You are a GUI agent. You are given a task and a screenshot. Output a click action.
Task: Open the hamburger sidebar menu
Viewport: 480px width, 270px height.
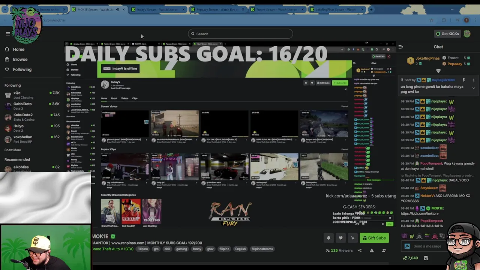pyautogui.click(x=8, y=34)
